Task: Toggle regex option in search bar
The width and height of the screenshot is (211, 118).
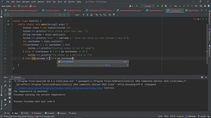Action: tap(68, 14)
